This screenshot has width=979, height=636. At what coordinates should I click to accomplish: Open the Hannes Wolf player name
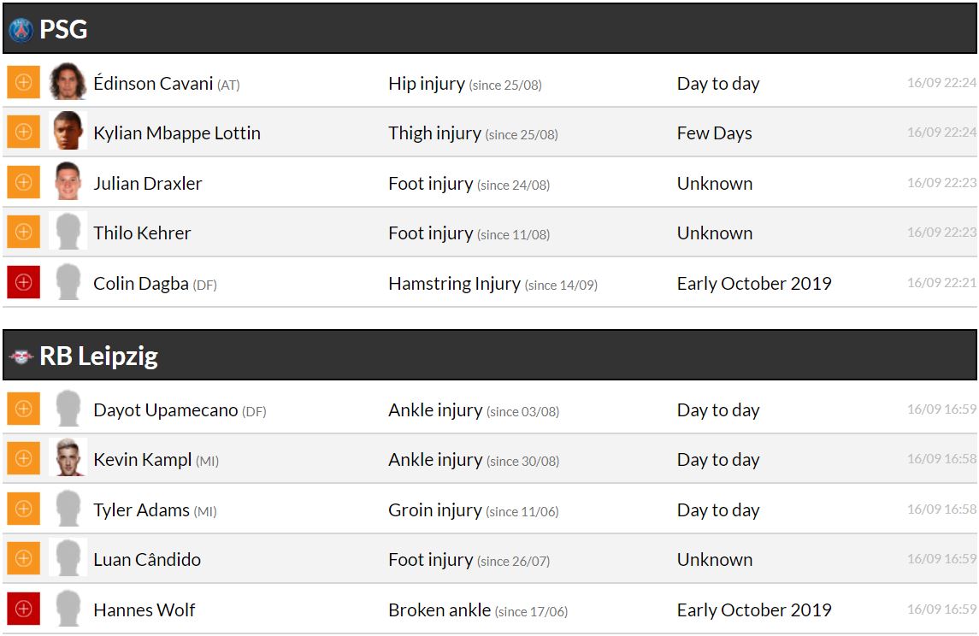coord(144,610)
